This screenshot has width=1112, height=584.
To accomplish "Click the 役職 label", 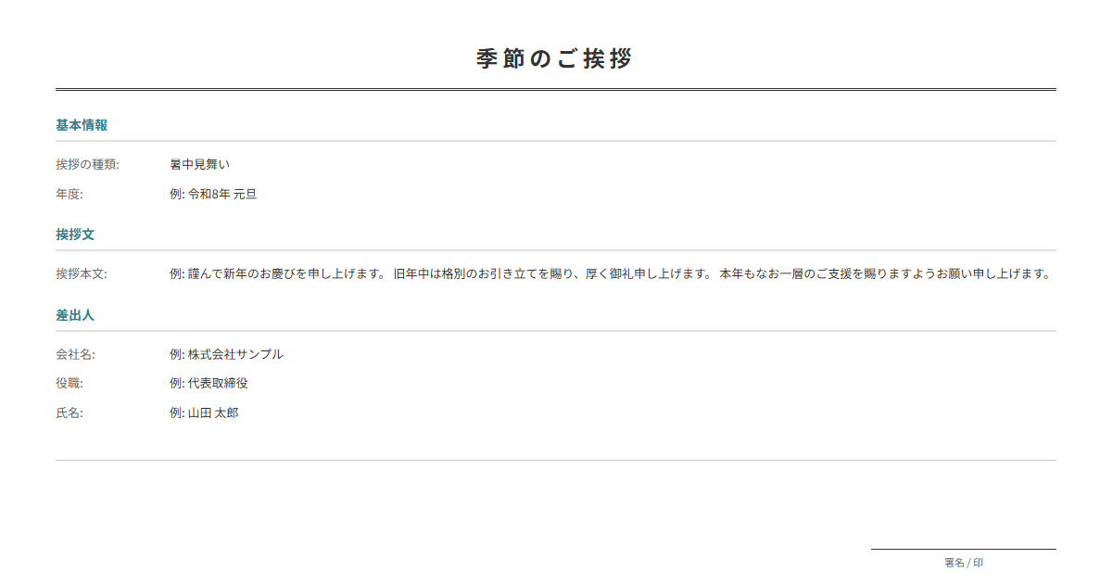I will click(x=69, y=384).
